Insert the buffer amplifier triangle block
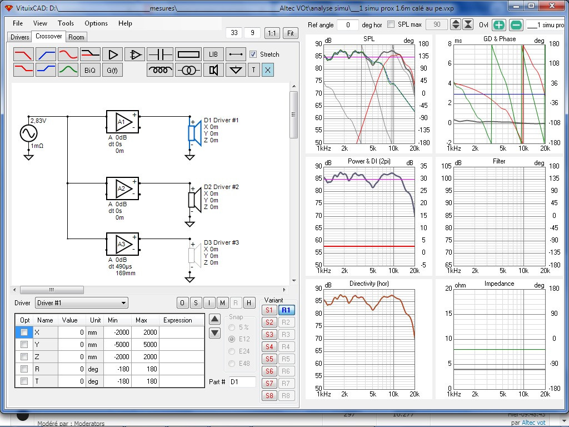 tap(112, 54)
